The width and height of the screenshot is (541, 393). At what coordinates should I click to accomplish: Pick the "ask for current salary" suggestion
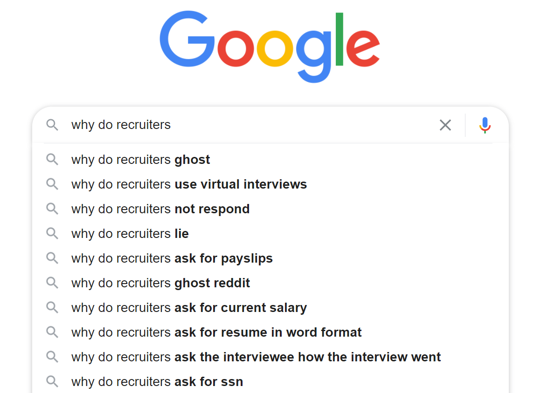tap(189, 308)
